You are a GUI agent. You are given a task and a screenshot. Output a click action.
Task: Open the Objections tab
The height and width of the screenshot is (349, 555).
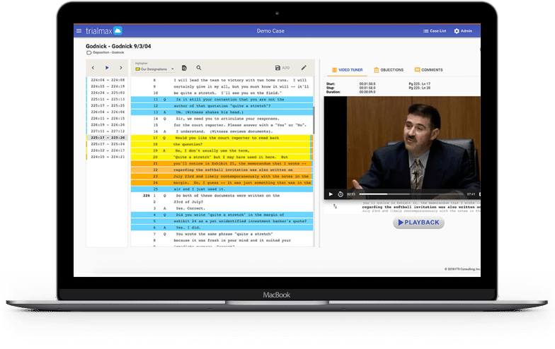pyautogui.click(x=389, y=70)
